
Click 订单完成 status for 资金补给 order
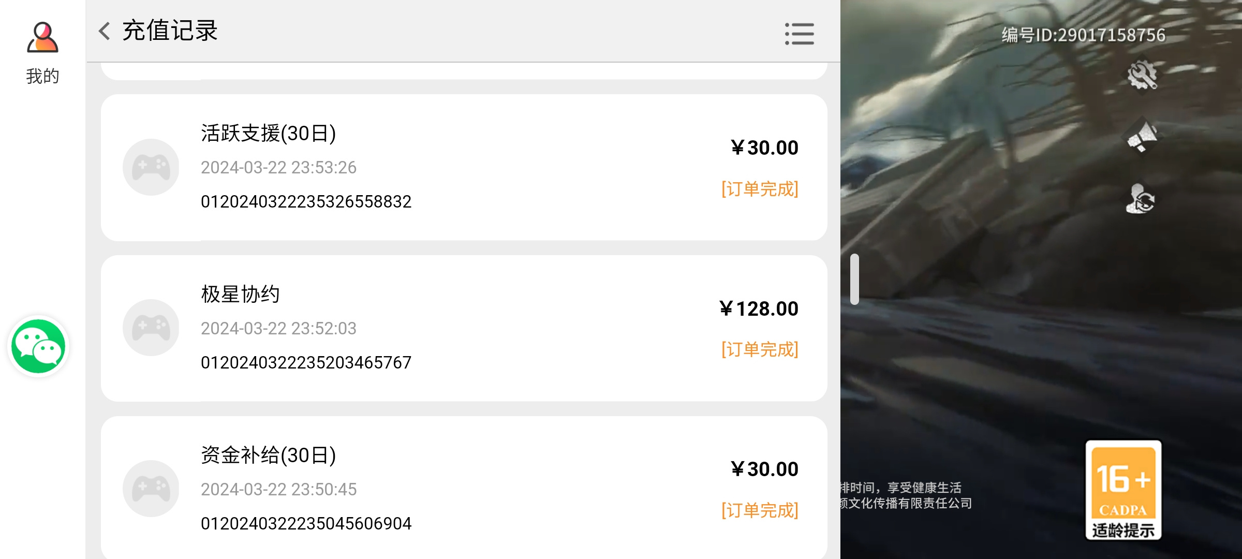click(760, 511)
